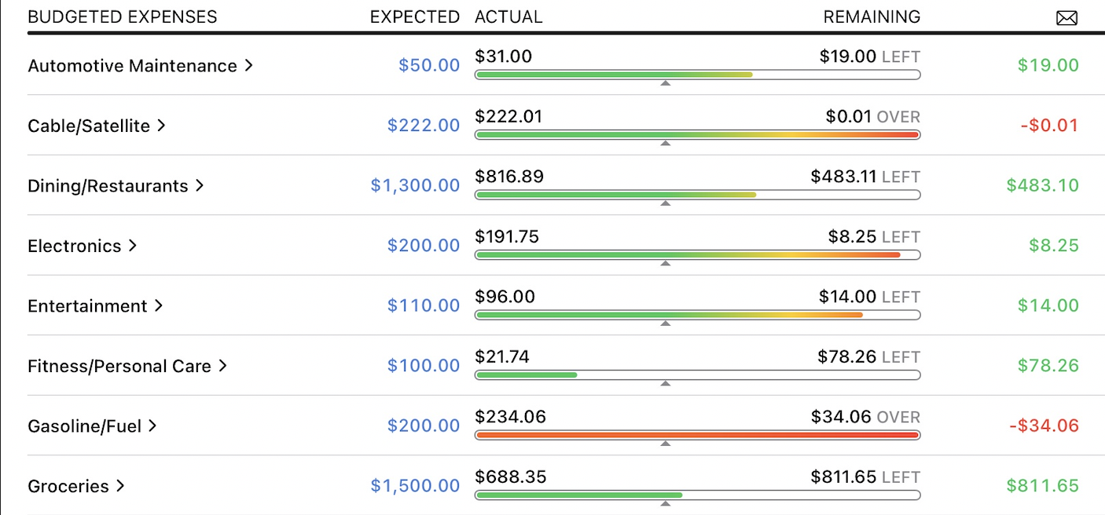The height and width of the screenshot is (515, 1105).
Task: Click Automotive Maintenance expected $50.00
Action: pyautogui.click(x=429, y=66)
